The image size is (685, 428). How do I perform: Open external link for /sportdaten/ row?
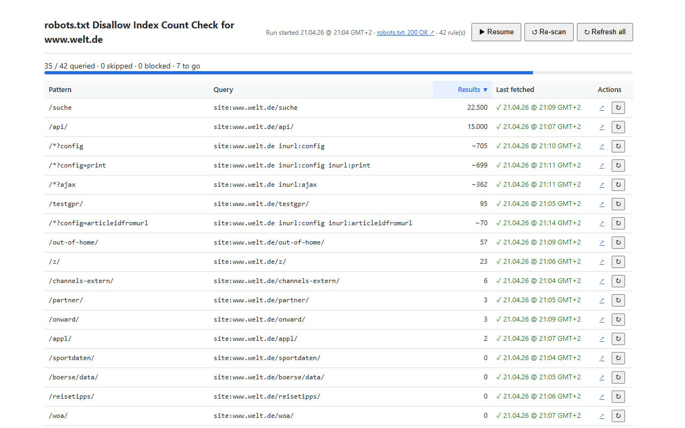602,358
